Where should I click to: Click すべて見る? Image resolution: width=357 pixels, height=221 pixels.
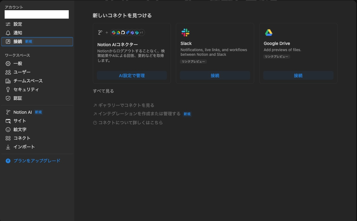pos(103,91)
